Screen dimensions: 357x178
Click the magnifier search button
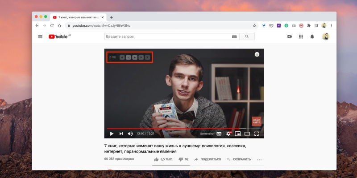[x=247, y=36]
